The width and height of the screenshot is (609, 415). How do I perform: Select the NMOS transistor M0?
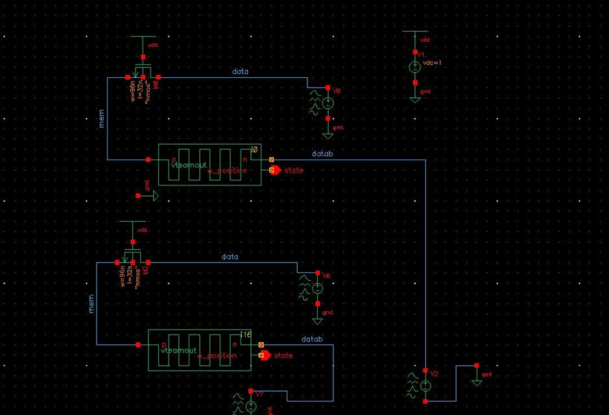tap(143, 71)
